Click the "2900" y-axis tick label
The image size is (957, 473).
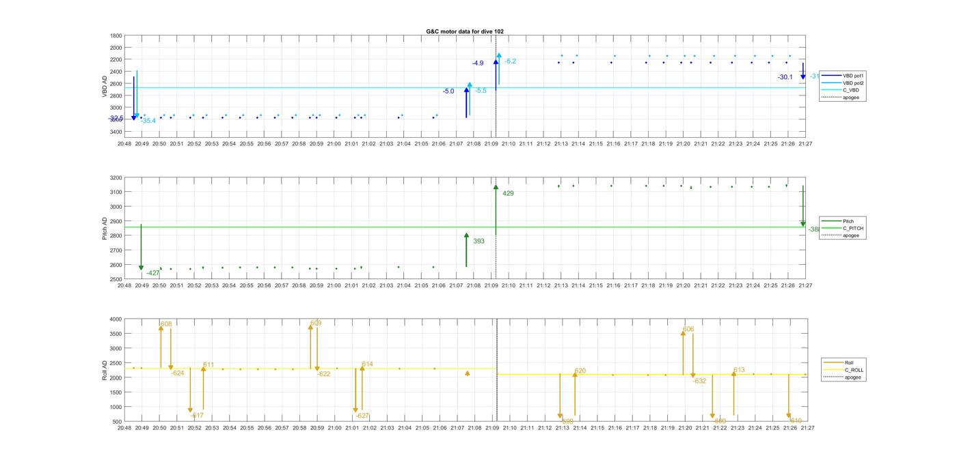coord(116,221)
